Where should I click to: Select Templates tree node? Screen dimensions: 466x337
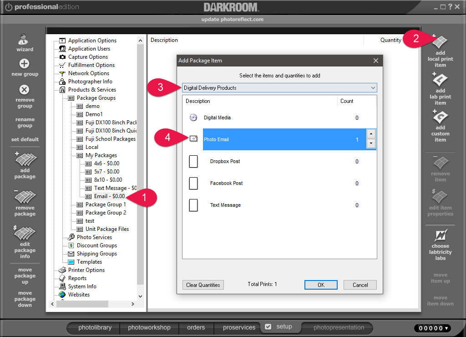tap(89, 262)
